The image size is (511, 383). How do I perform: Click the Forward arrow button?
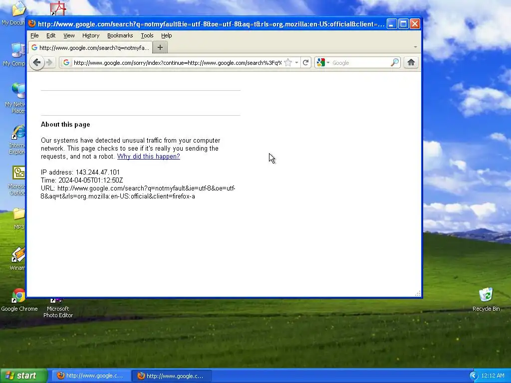49,62
